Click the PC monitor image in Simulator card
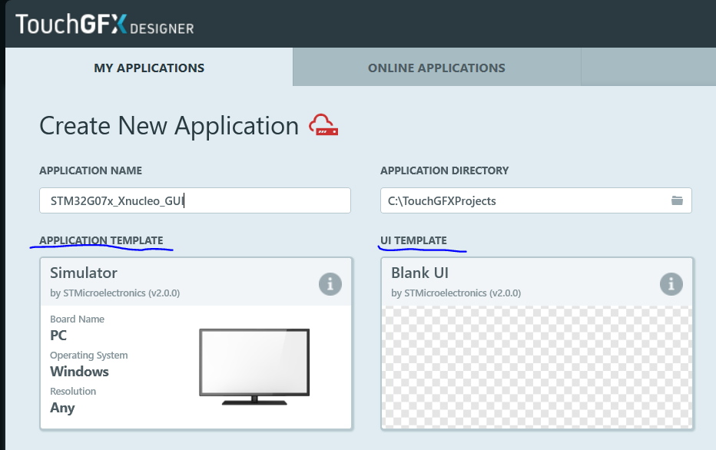This screenshot has height=450, width=716. click(x=254, y=366)
